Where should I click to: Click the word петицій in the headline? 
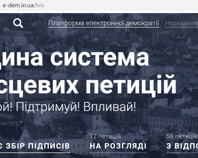[131, 84]
